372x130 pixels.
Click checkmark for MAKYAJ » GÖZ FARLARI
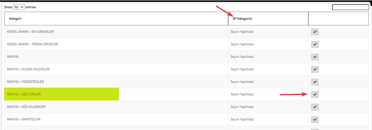click(x=315, y=94)
